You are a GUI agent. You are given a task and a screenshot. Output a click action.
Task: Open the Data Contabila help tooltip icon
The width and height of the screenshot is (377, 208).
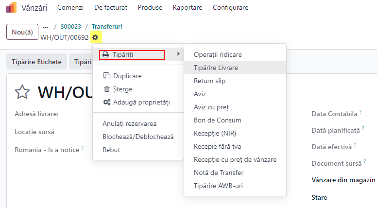click(360, 111)
